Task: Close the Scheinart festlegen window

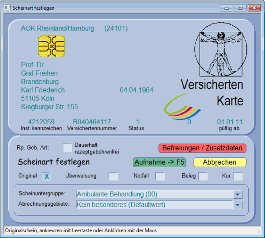Action: click(x=254, y=8)
